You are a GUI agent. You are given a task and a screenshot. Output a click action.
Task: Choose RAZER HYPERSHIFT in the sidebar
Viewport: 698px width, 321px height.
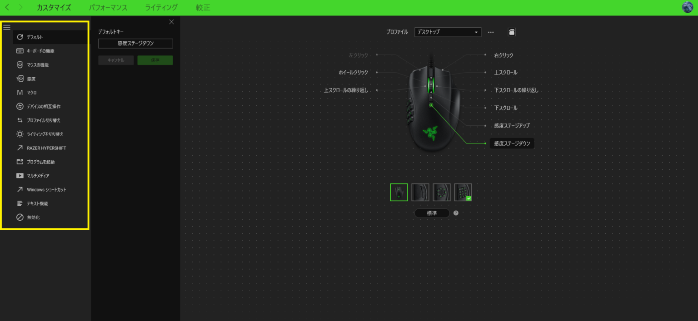click(x=45, y=148)
